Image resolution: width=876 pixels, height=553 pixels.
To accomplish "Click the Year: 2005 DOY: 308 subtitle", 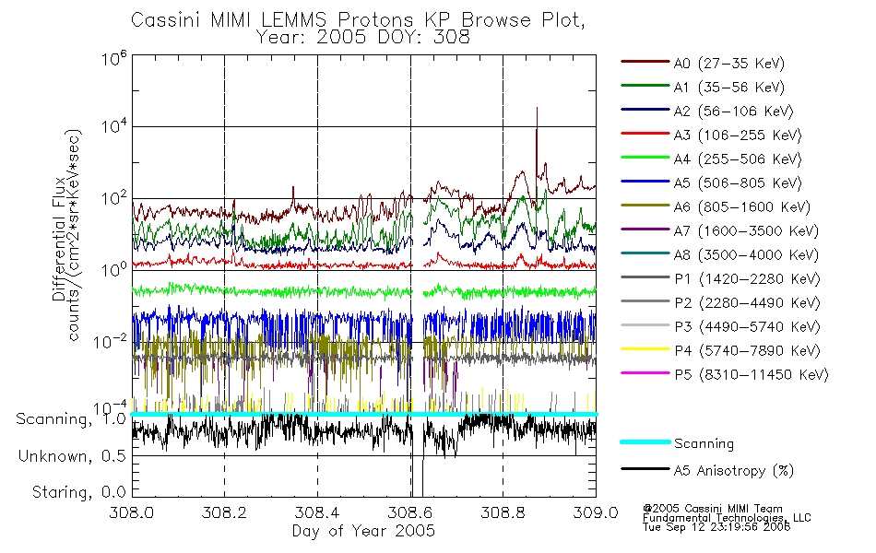I will coord(363,38).
